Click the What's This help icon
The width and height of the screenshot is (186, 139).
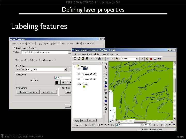pyautogui.click(x=160, y=59)
